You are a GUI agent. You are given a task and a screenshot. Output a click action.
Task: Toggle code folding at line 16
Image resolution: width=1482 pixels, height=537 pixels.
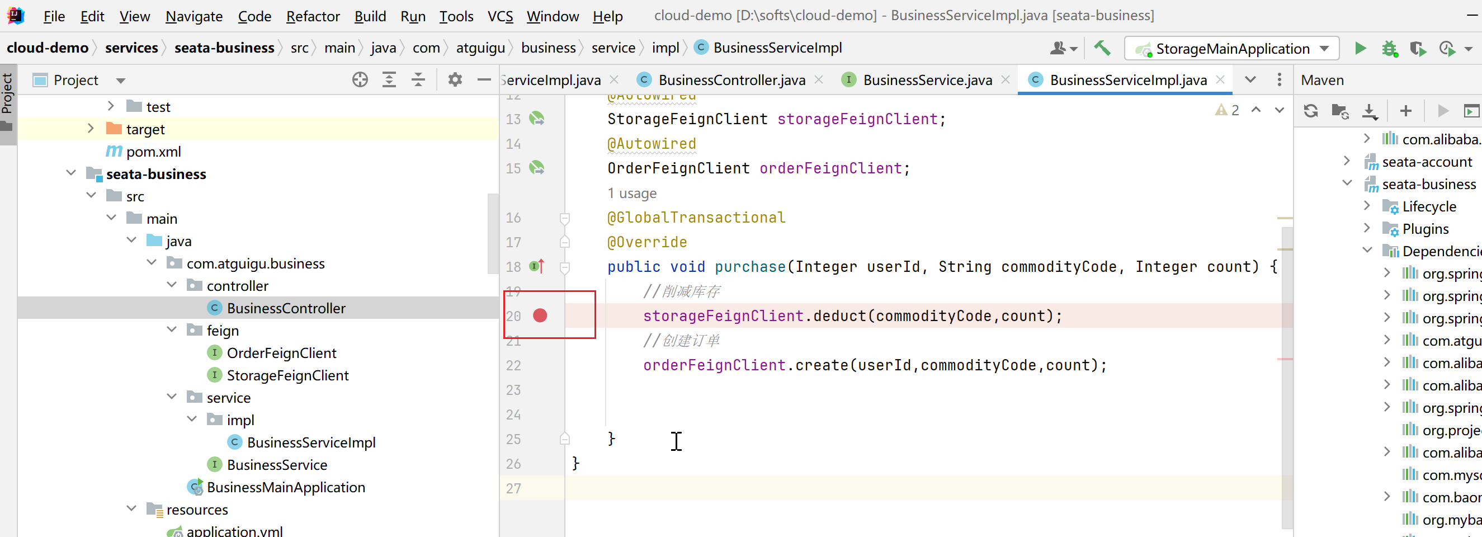click(x=565, y=218)
